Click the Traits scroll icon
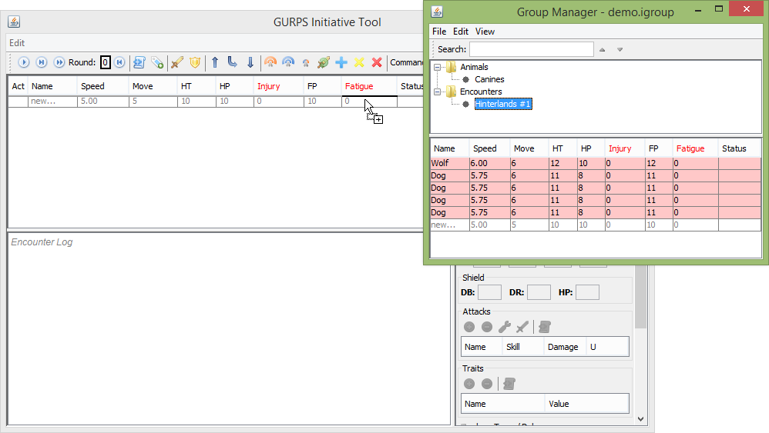 [x=509, y=384]
